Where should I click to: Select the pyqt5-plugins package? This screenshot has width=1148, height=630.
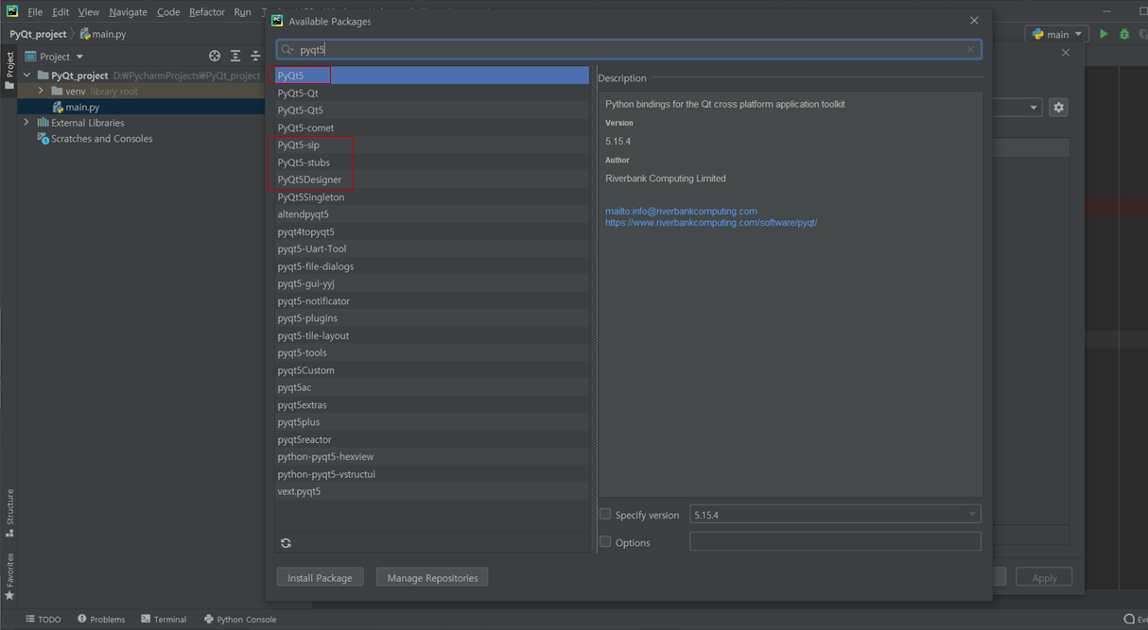coord(432,318)
